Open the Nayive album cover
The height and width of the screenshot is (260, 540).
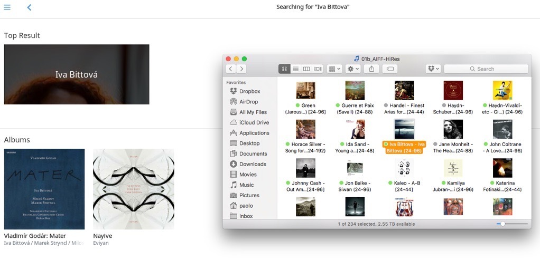[134, 189]
